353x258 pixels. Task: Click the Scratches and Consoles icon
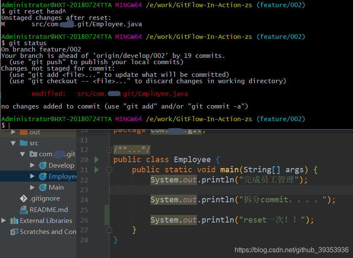pyautogui.click(x=14, y=231)
